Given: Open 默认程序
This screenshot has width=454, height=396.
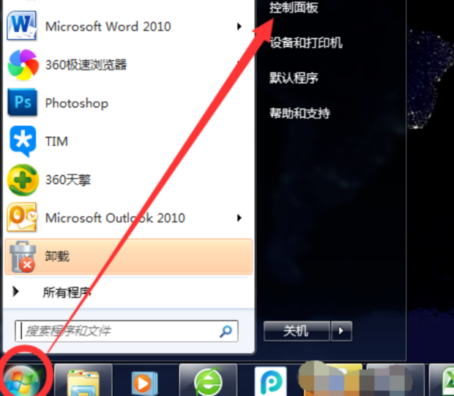Looking at the screenshot, I should 294,78.
